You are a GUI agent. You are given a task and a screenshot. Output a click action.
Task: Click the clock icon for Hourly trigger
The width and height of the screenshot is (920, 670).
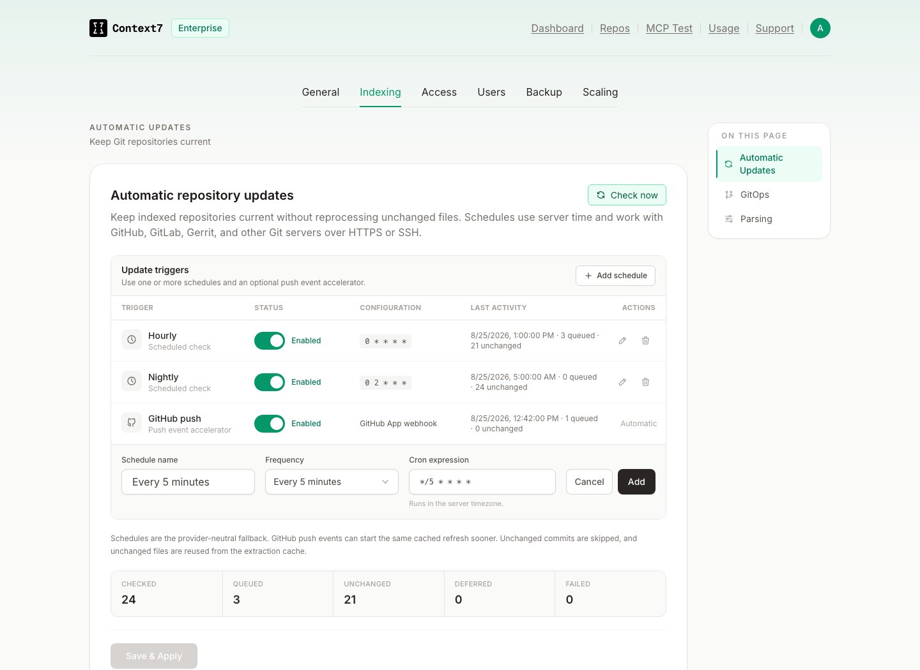(132, 339)
